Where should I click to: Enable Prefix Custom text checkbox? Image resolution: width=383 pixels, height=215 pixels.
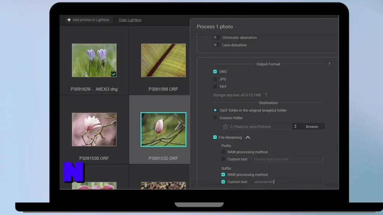223,159
